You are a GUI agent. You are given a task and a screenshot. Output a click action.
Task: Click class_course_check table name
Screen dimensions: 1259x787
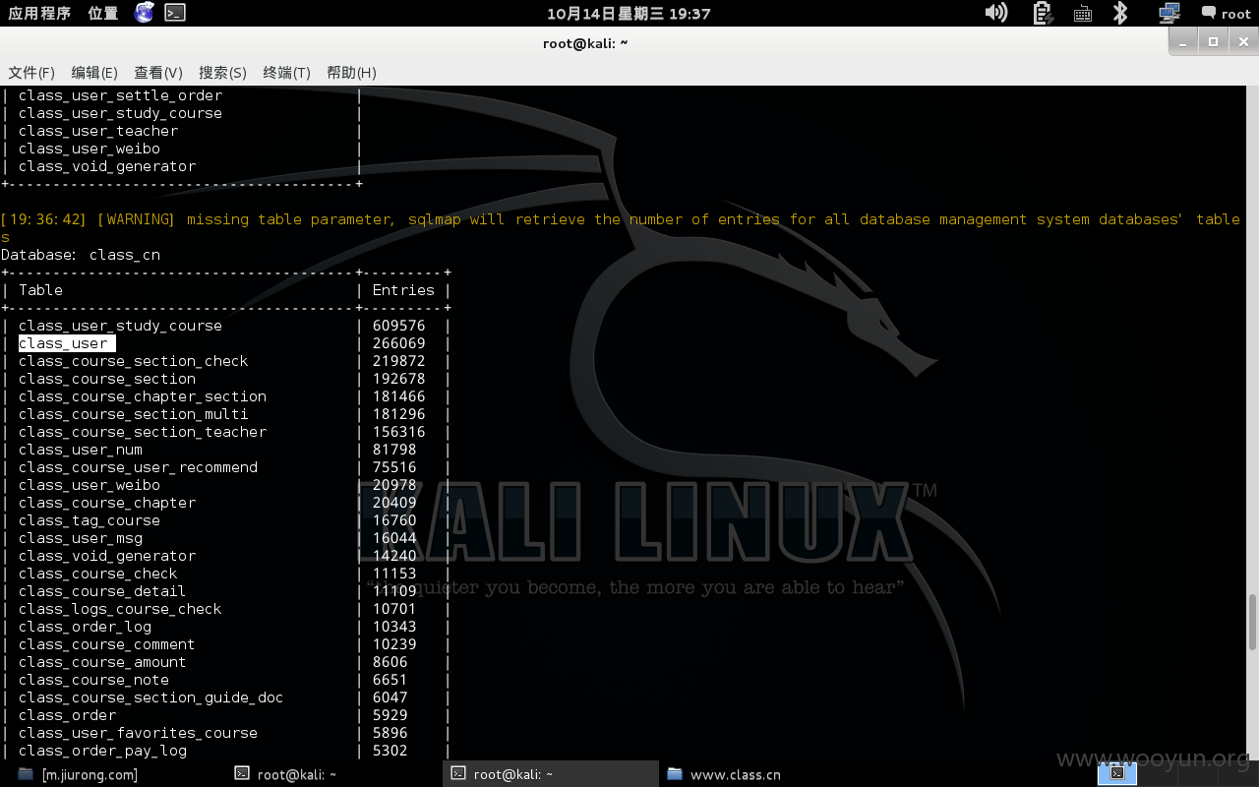(97, 574)
